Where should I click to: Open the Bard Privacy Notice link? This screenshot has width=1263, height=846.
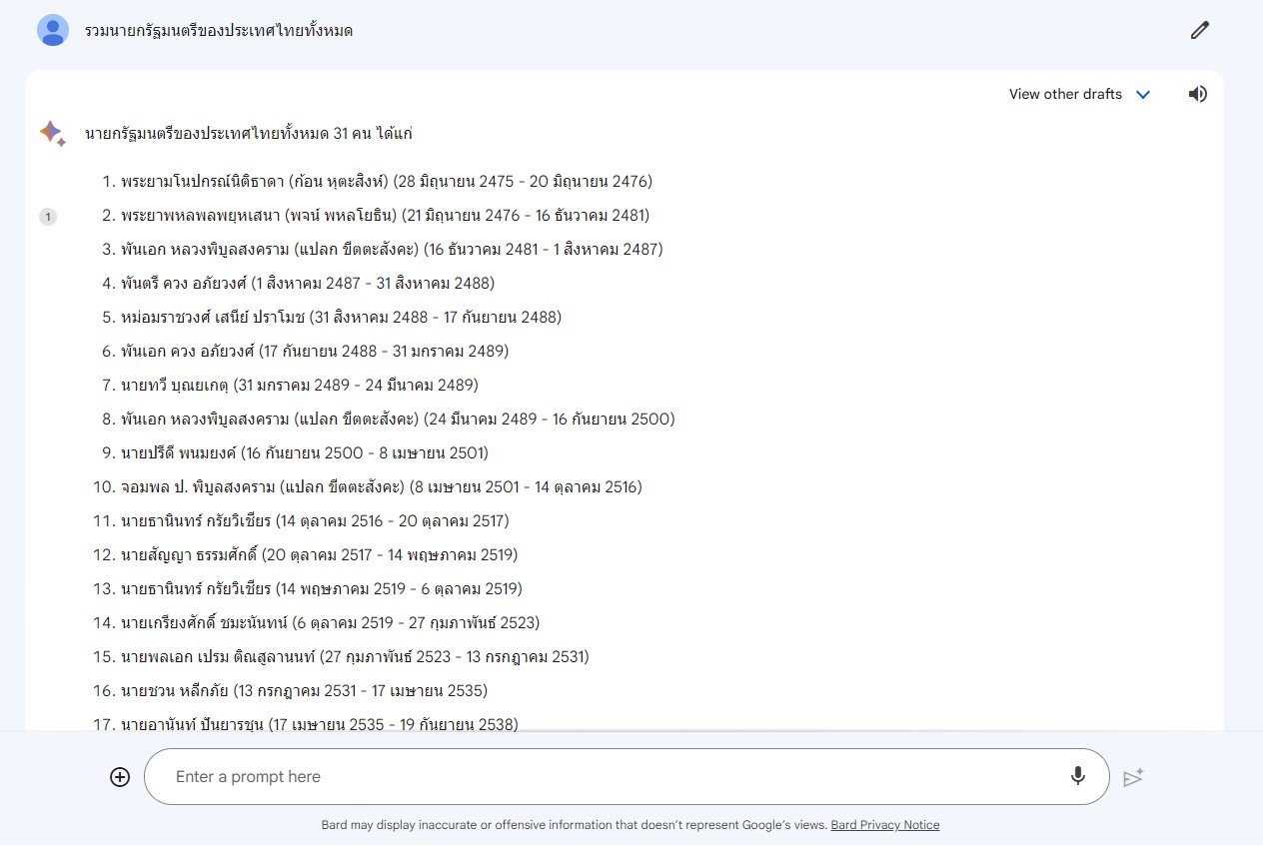(884, 825)
